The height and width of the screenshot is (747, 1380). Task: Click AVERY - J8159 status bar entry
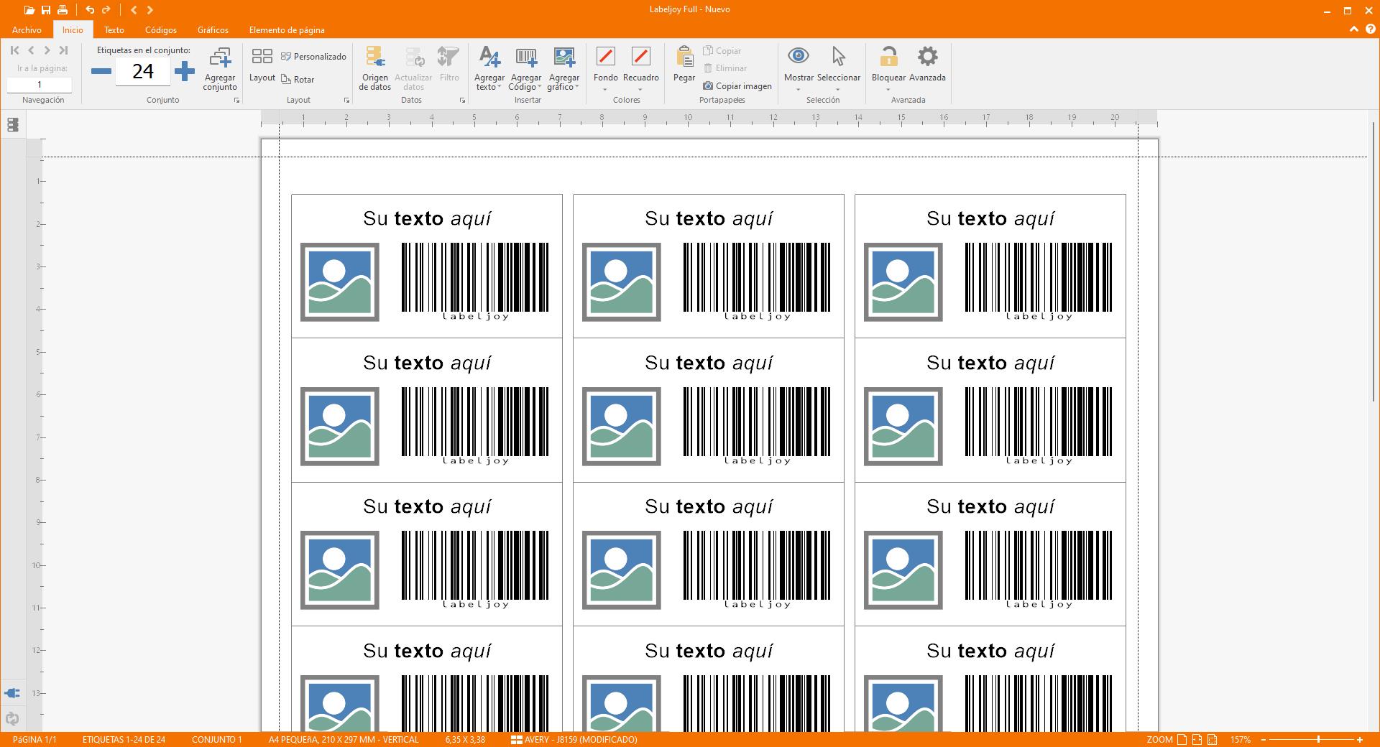(574, 739)
